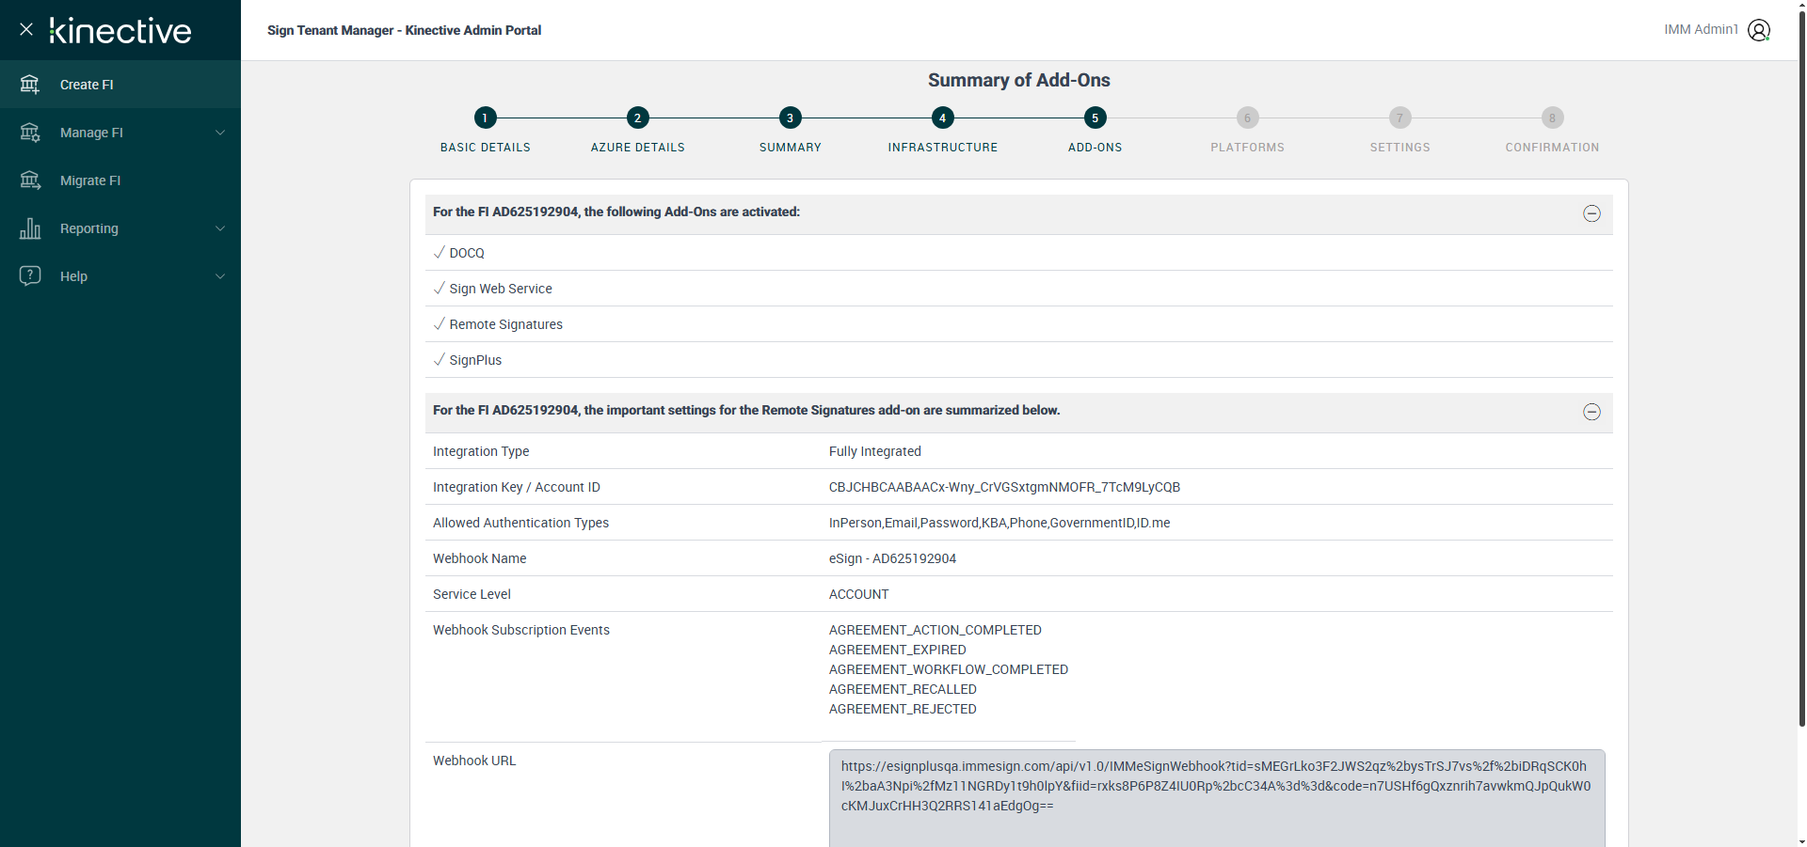Click the AGREEMENT_REJECTED event
This screenshot has width=1807, height=847.
pos(903,709)
